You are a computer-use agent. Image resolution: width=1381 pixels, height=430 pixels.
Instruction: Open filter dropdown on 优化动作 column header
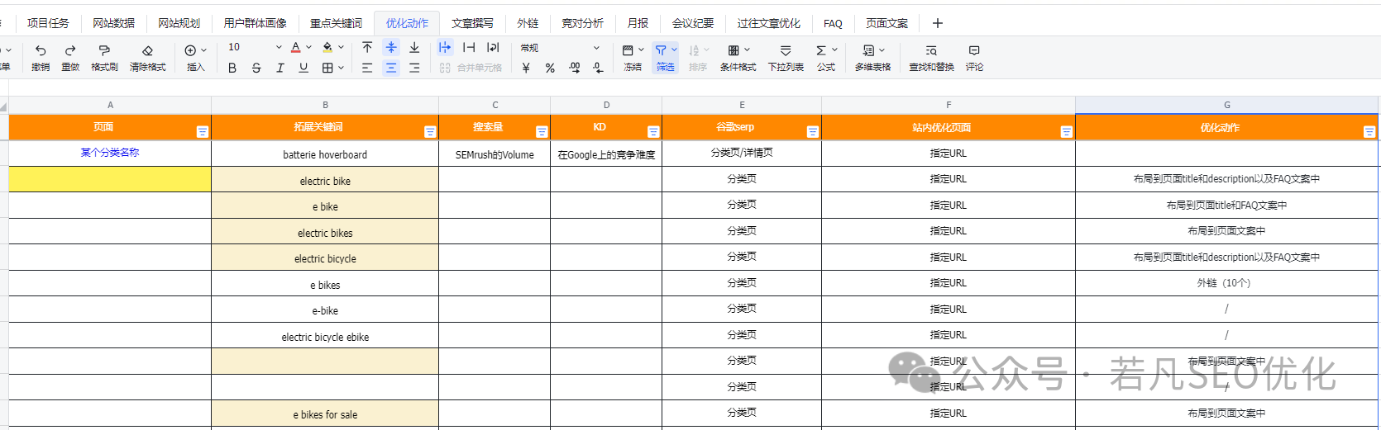click(x=1369, y=132)
